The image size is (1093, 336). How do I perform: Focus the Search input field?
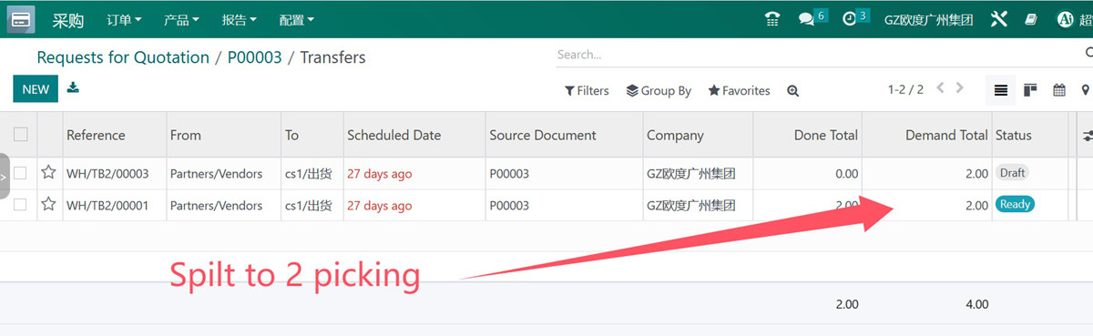click(x=802, y=55)
